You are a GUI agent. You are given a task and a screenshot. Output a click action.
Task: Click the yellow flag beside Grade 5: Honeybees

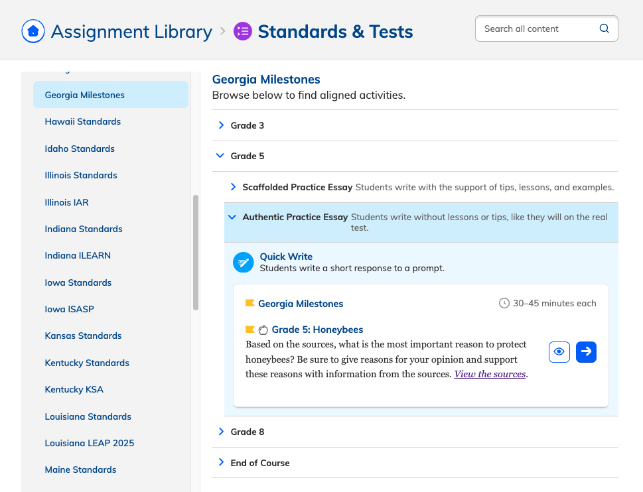click(x=250, y=330)
